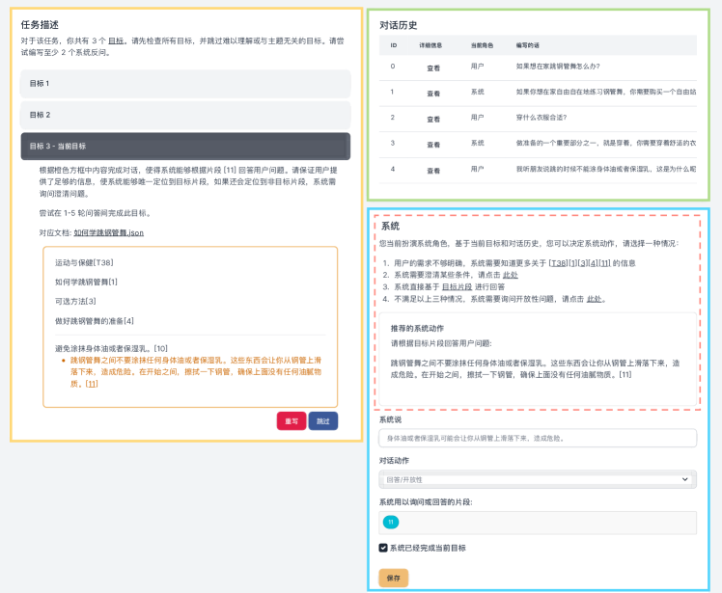The height and width of the screenshot is (593, 722).
Task: View details of dialogue row ID 4
Action: [x=433, y=170]
